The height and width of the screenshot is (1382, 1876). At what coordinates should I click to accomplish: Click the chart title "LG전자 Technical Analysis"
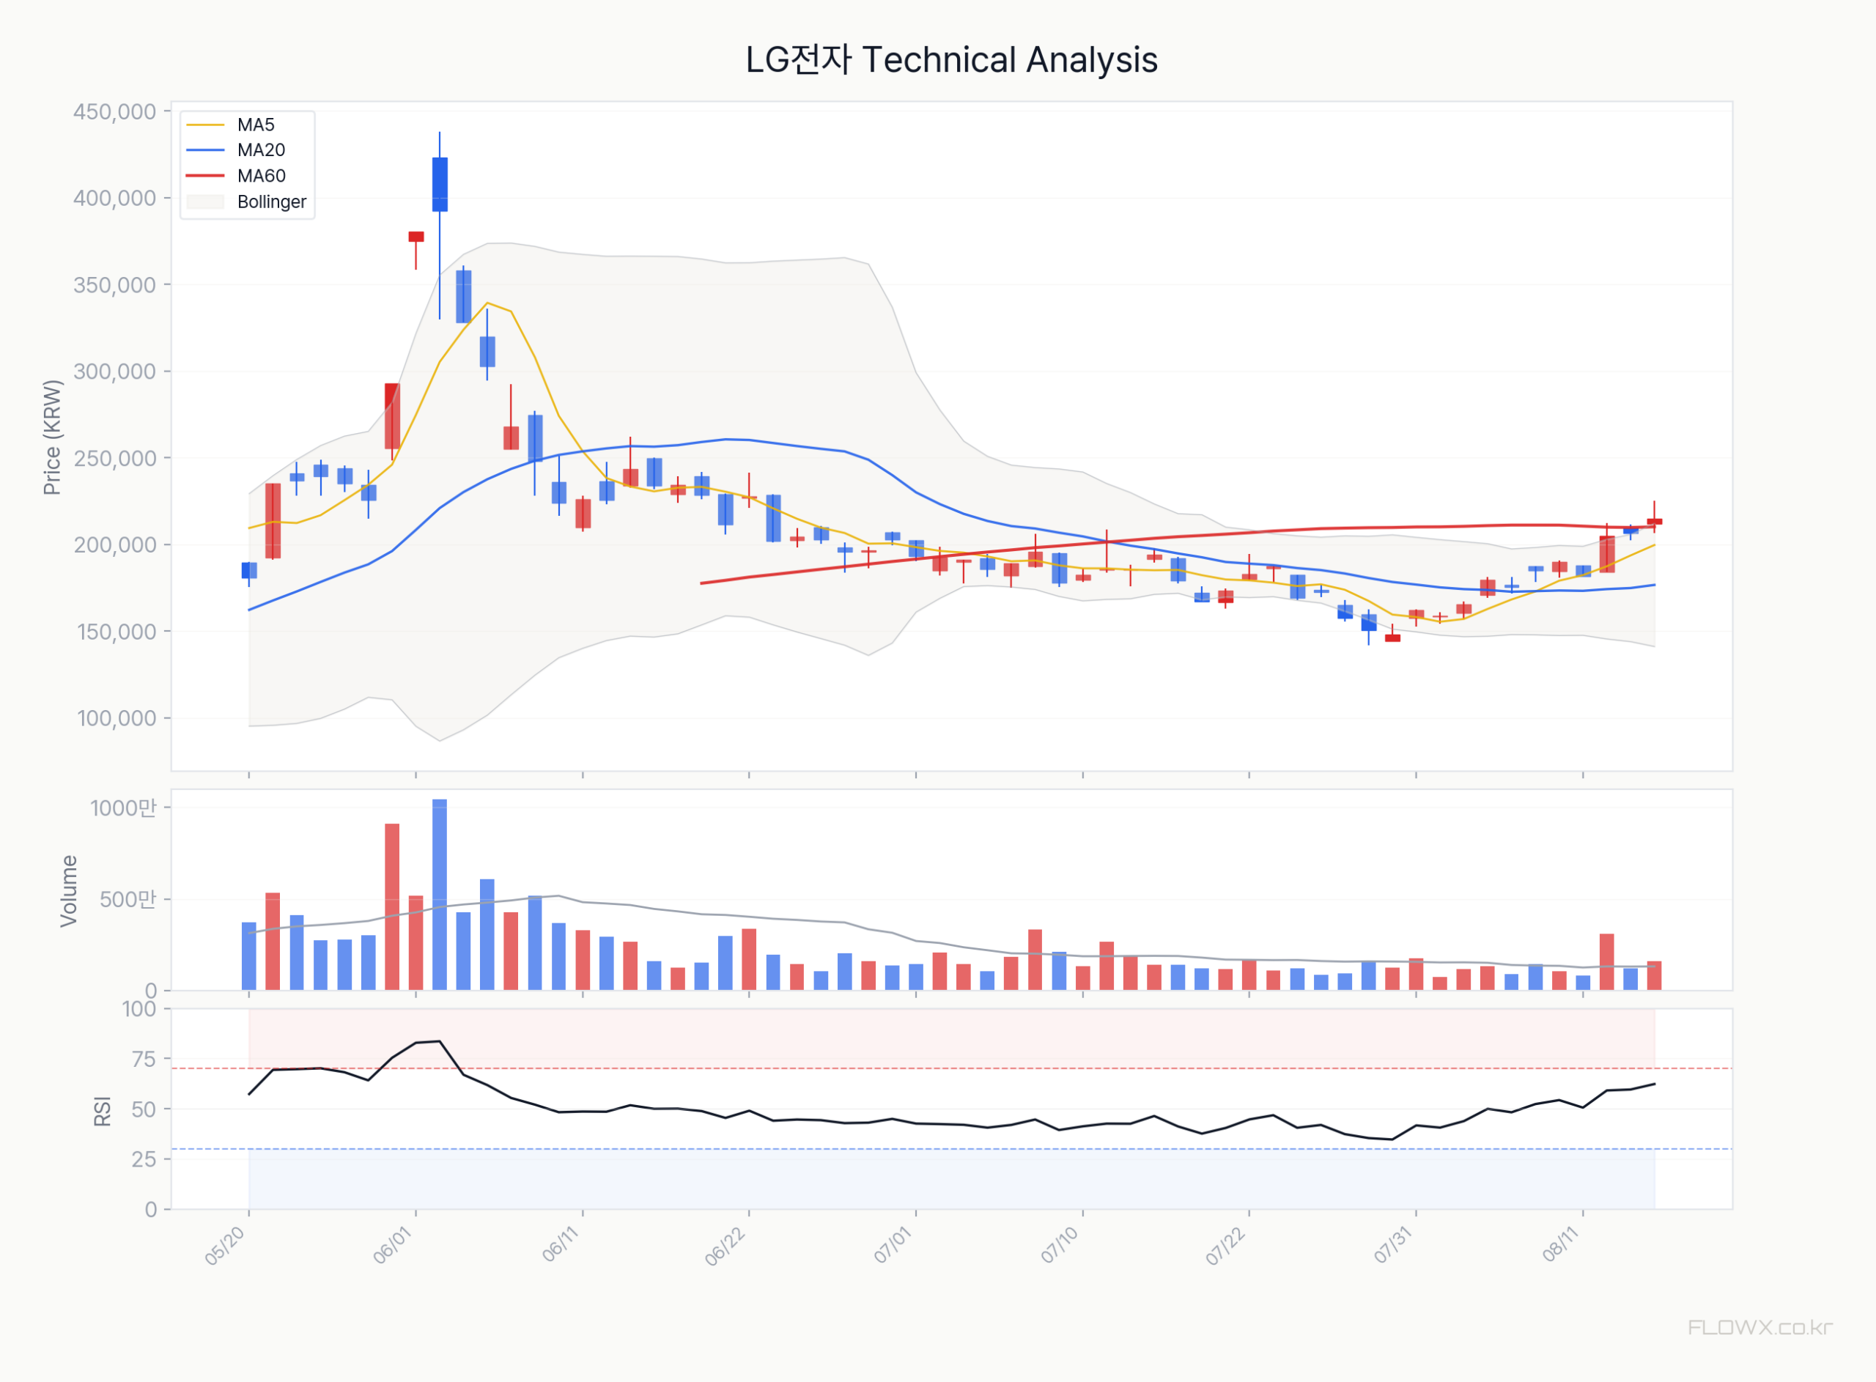coord(951,60)
